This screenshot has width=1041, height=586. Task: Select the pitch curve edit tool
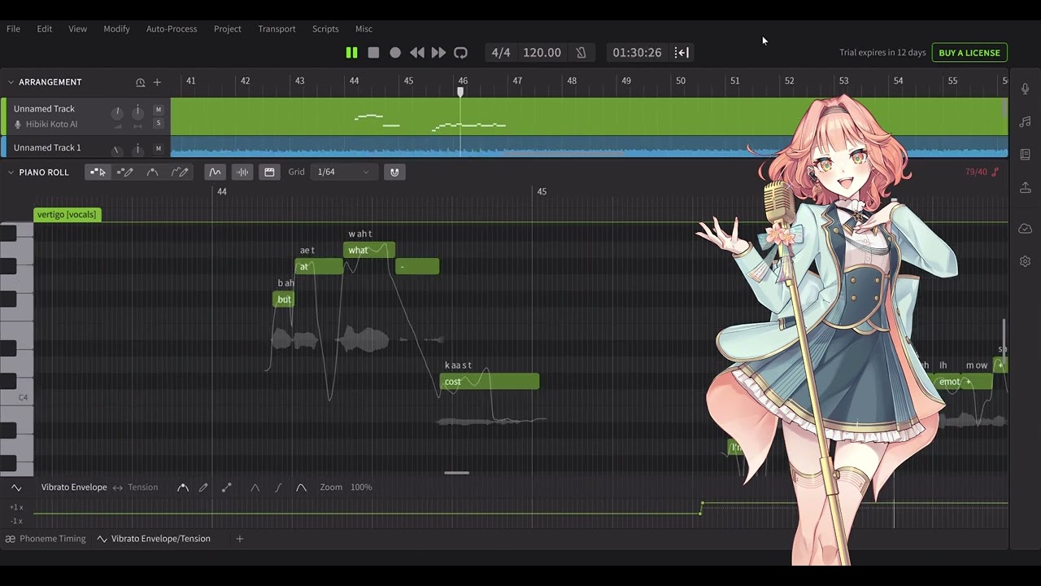click(152, 172)
